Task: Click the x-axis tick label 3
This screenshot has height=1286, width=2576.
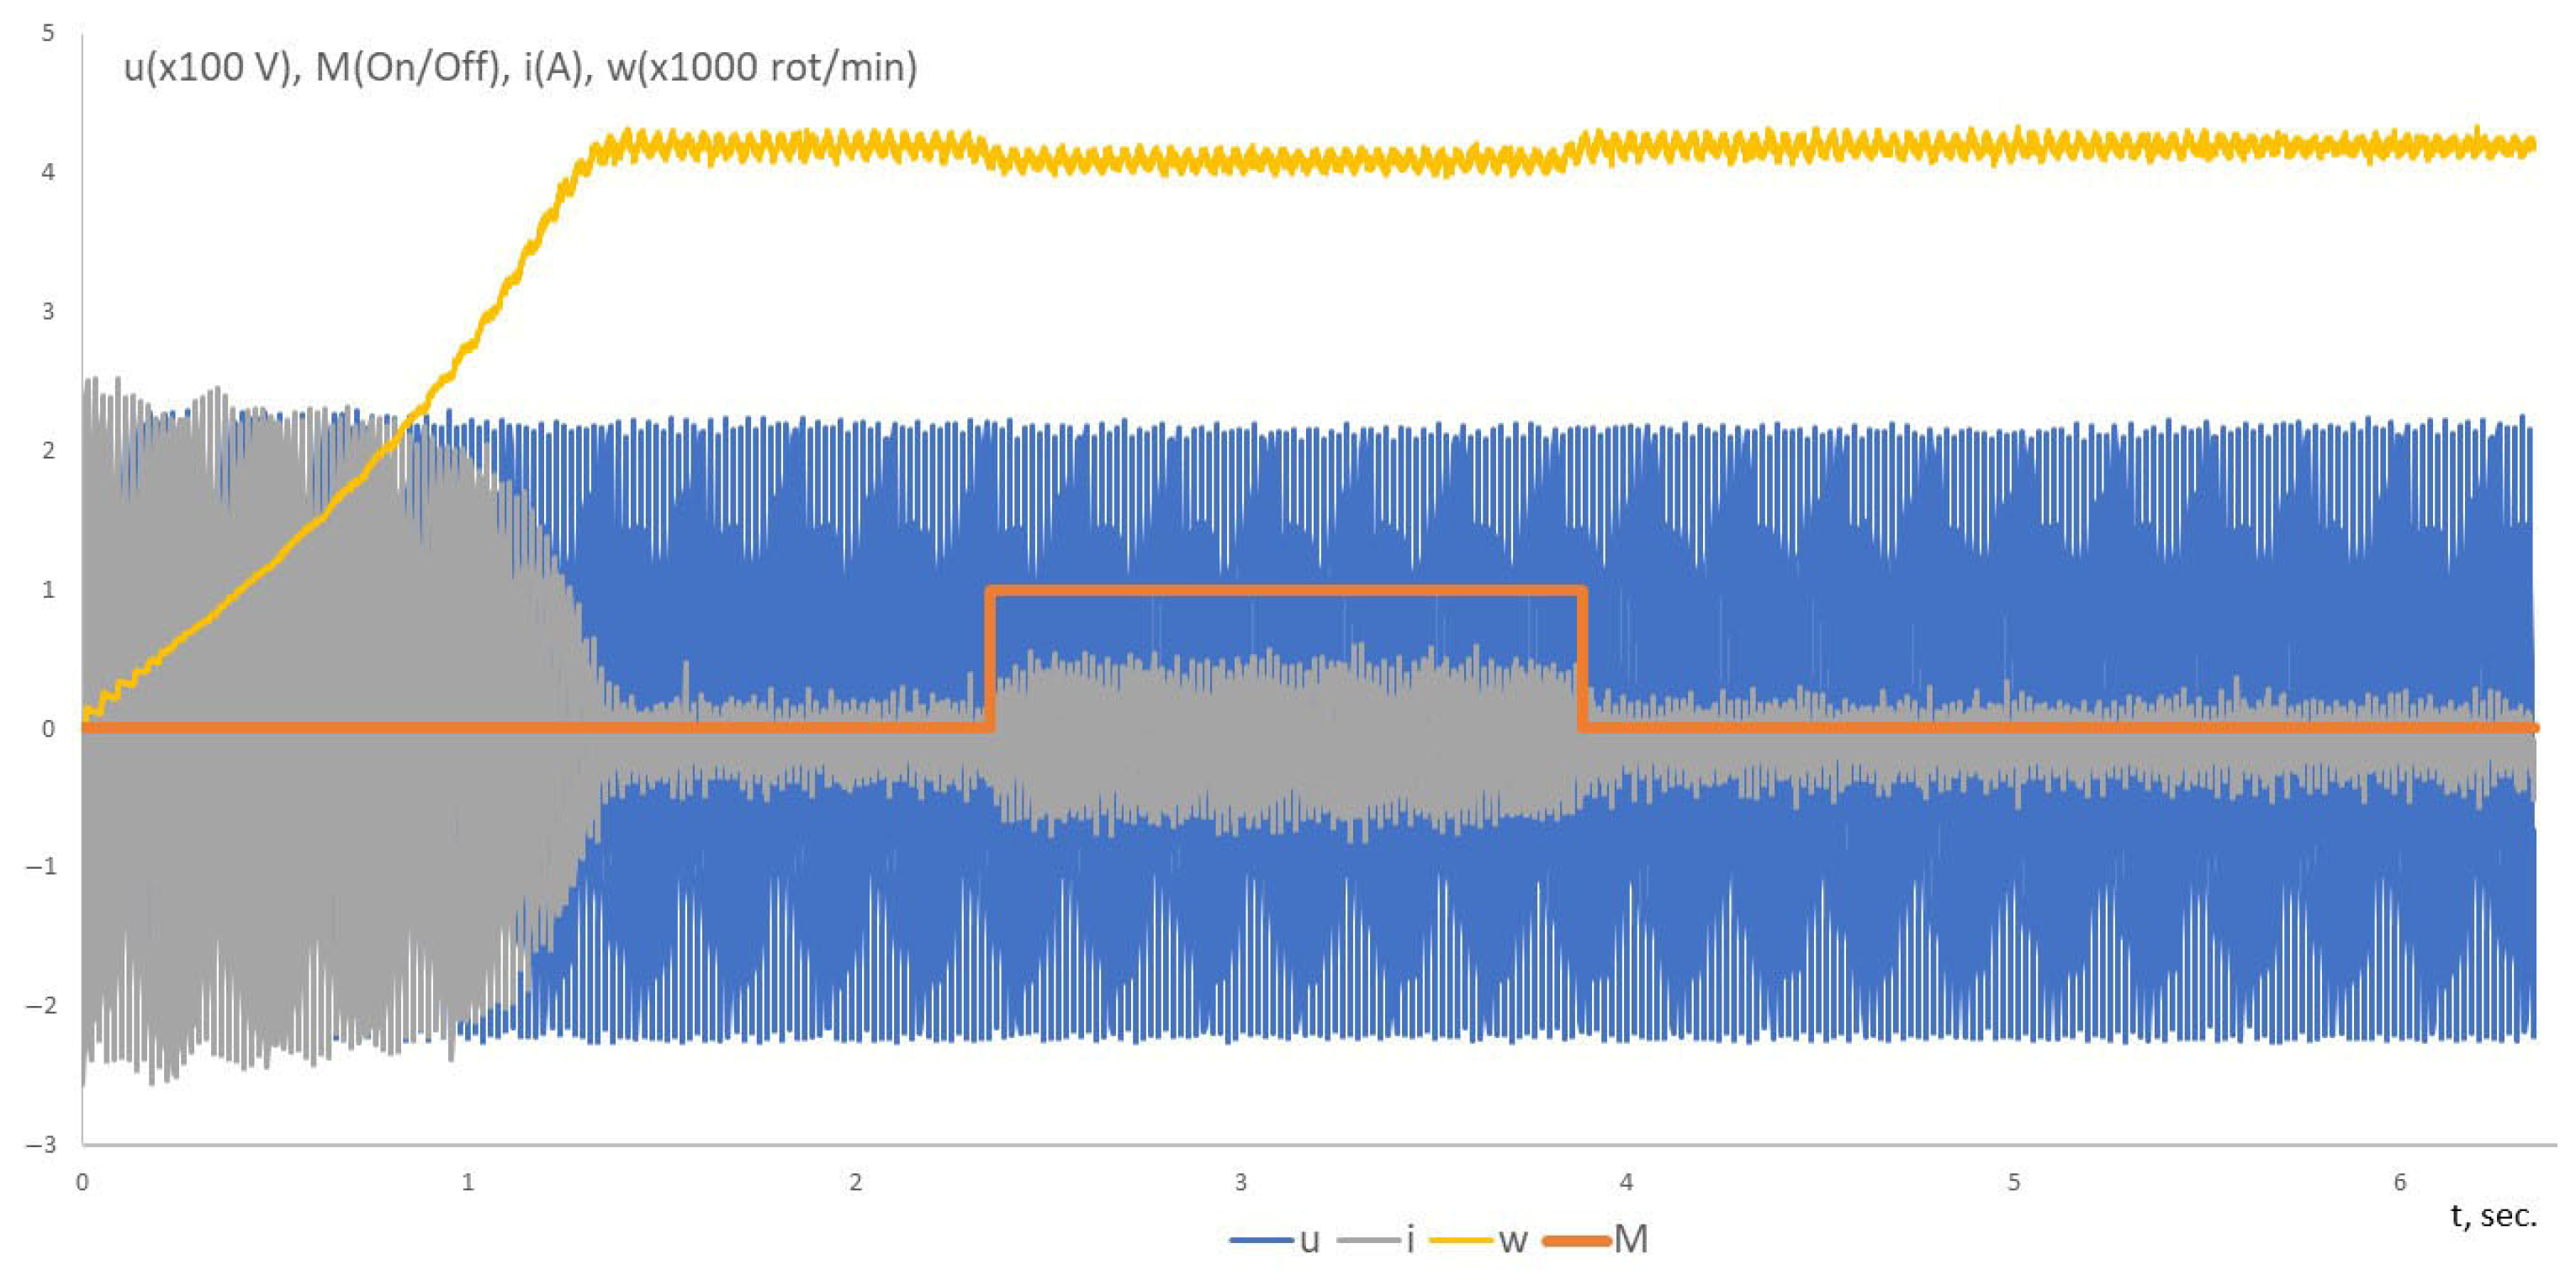Action: click(x=1240, y=1183)
